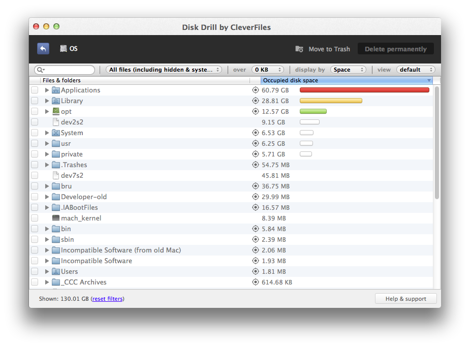This screenshot has width=470, height=348.
Task: Click the sbin folder name
Action: coord(68,239)
